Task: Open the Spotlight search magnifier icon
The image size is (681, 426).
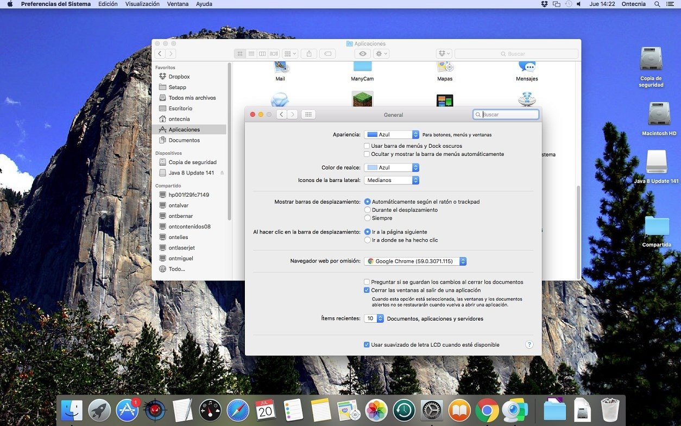Action: (x=657, y=4)
